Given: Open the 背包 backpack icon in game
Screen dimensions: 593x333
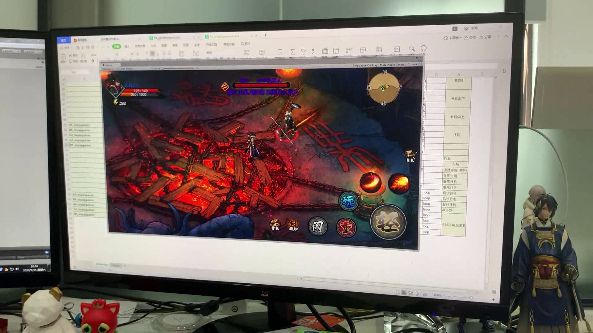Looking at the screenshot, I should [x=275, y=225].
